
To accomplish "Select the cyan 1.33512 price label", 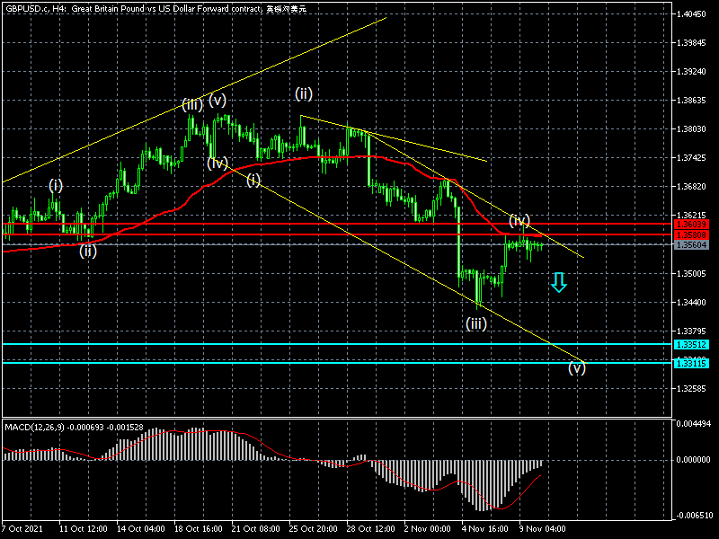I will pyautogui.click(x=691, y=344).
